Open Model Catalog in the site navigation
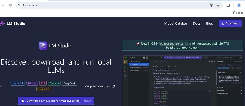The height and width of the screenshot is (106, 245). point(175,24)
